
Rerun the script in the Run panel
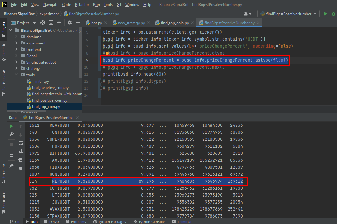coord(12,126)
